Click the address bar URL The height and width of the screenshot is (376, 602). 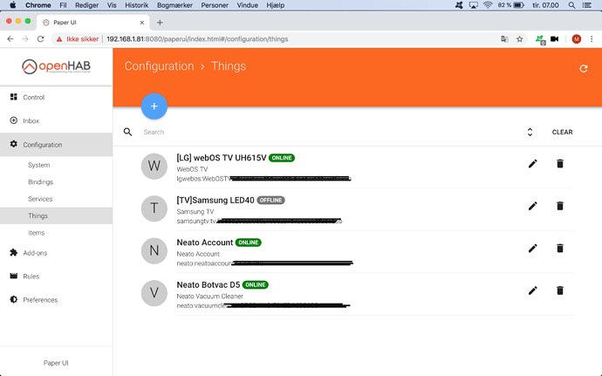[197, 38]
